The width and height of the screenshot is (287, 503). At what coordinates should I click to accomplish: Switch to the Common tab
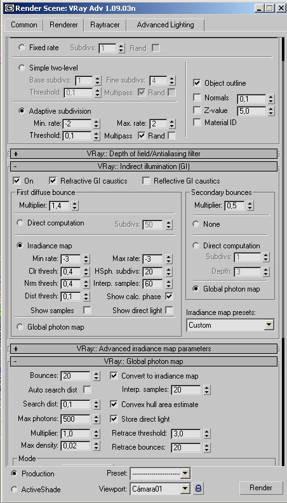tap(23, 25)
